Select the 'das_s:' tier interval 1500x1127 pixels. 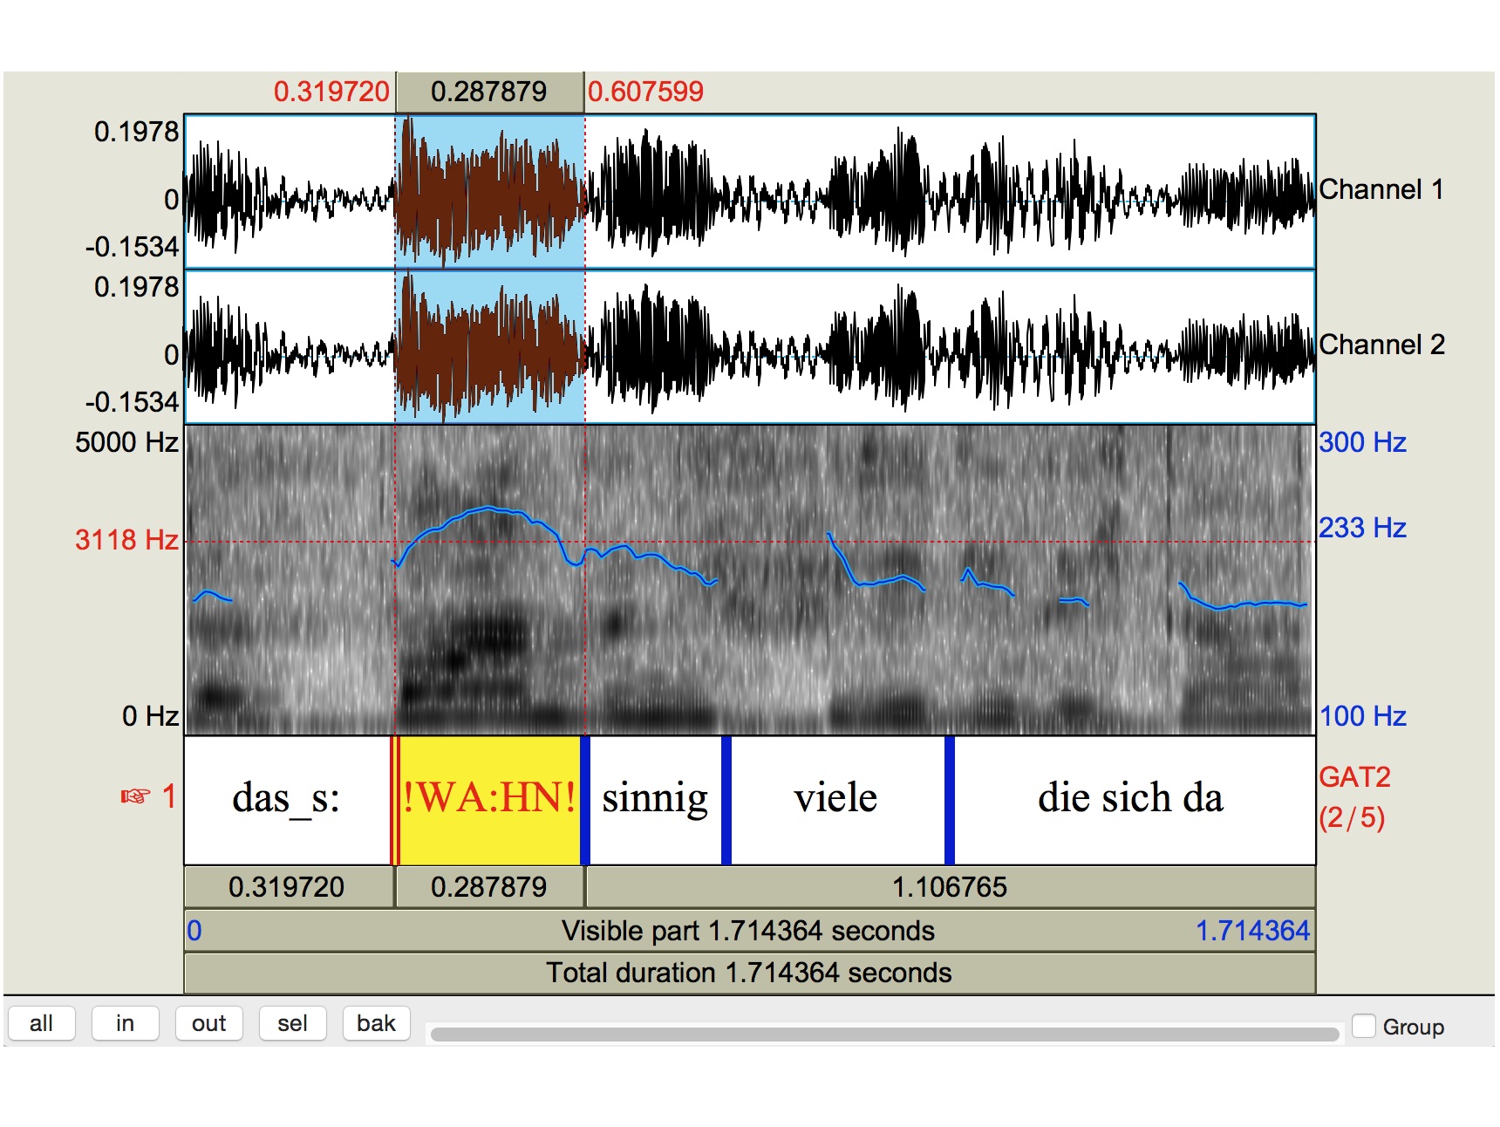click(286, 799)
